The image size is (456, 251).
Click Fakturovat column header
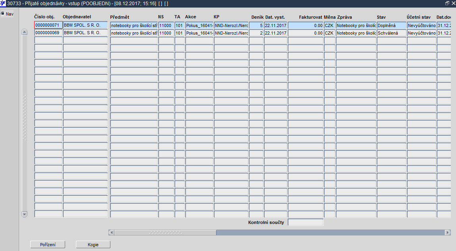[x=311, y=17]
